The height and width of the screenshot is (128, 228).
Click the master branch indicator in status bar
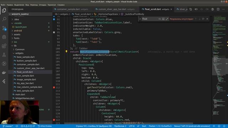tap(8, 126)
